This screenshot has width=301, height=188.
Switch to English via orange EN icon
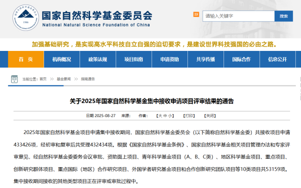196,14
